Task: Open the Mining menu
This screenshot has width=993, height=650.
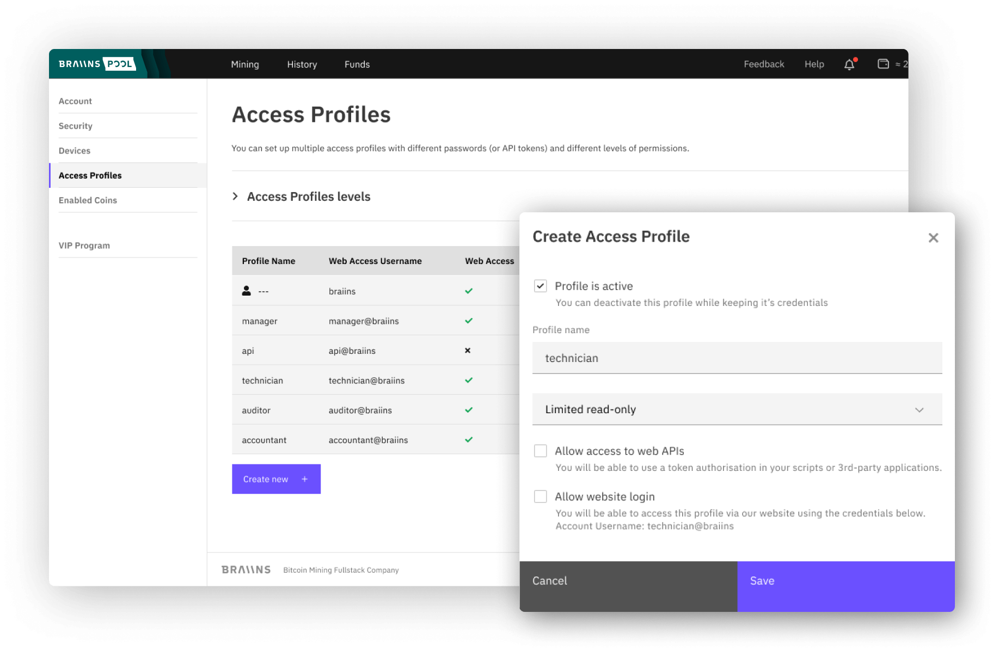Action: tap(245, 64)
